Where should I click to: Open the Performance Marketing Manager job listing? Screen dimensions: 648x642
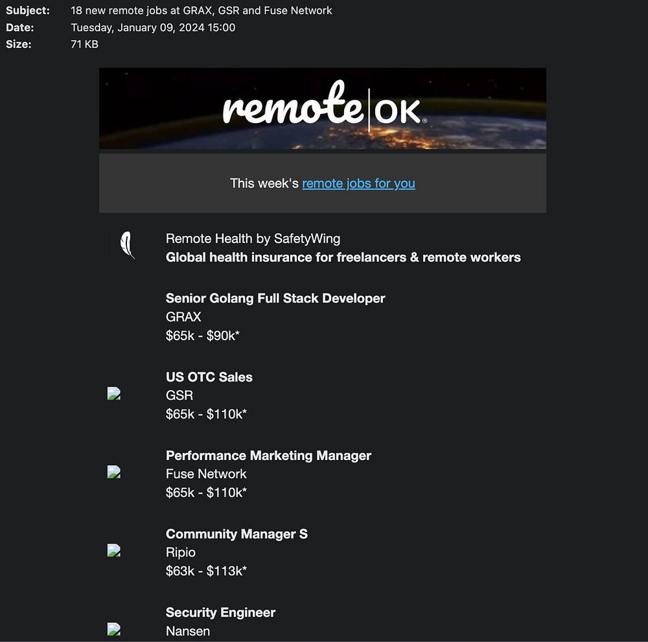point(268,455)
